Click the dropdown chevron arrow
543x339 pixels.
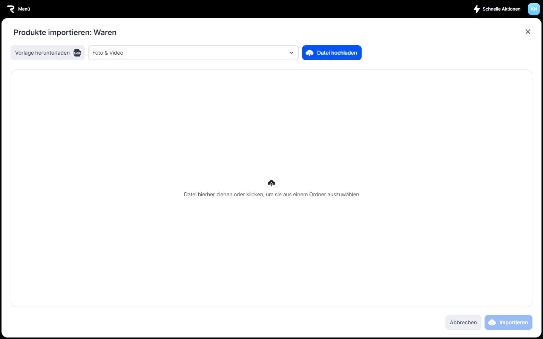291,53
